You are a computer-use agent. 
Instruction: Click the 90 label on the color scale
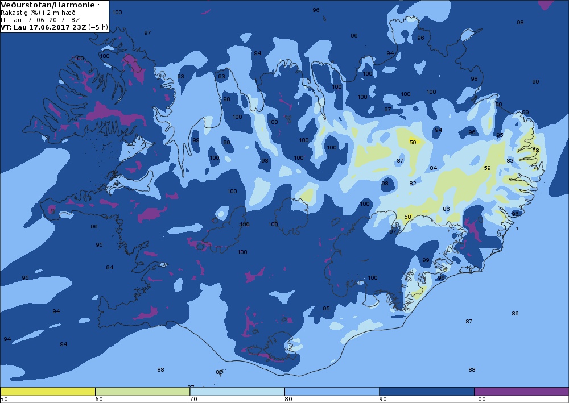(x=383, y=400)
